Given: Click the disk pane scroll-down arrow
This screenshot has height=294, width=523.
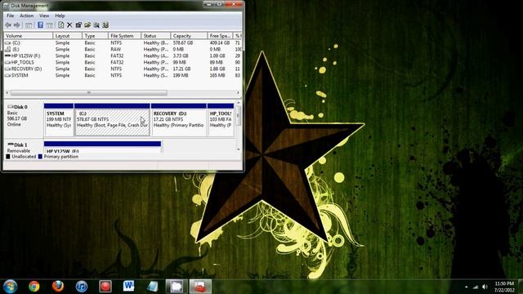Looking at the screenshot, I should click(x=239, y=149).
